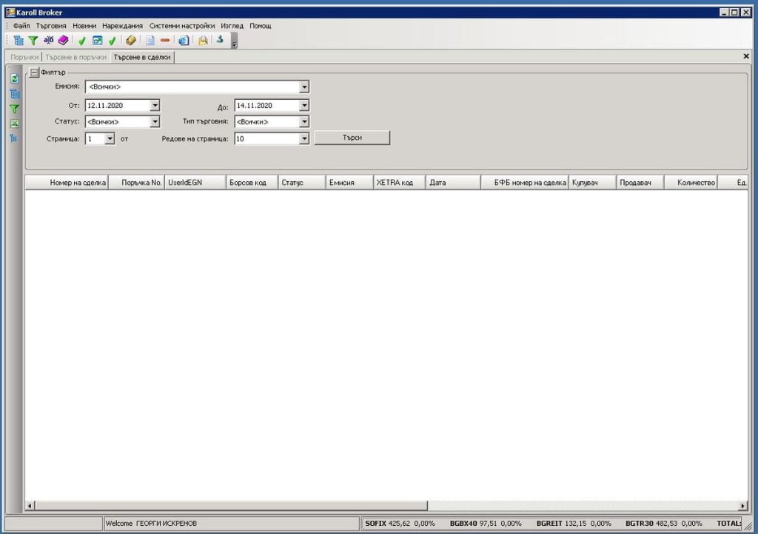Click the green checkmark right of the blue window icon
The height and width of the screenshot is (534, 758).
(113, 41)
